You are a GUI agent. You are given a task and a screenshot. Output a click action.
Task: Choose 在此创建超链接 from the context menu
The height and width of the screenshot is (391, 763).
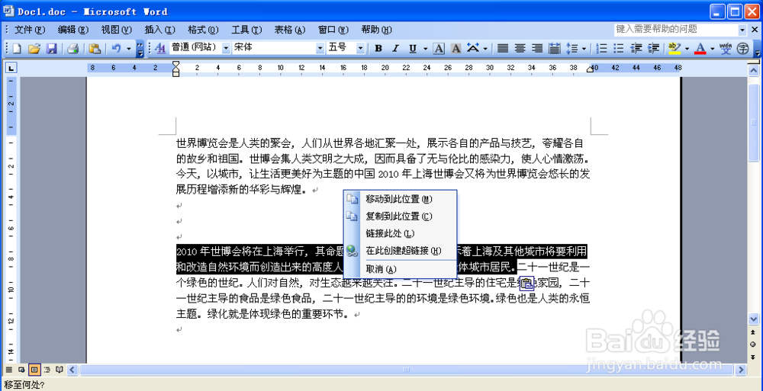[x=400, y=251]
